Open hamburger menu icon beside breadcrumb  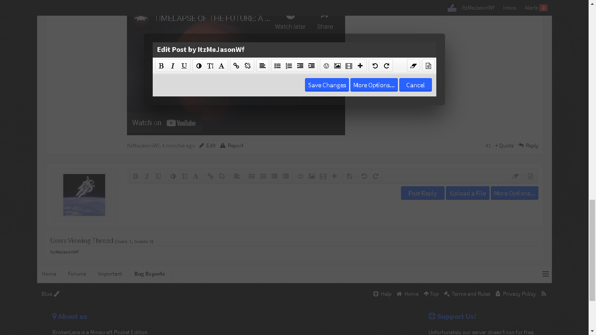coord(545,274)
